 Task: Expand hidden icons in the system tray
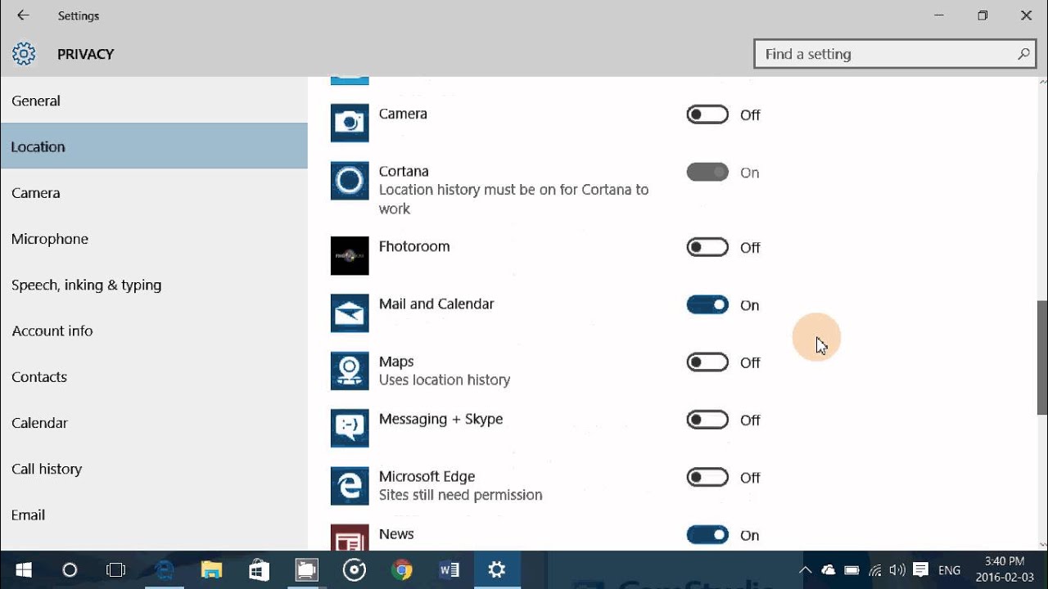805,569
